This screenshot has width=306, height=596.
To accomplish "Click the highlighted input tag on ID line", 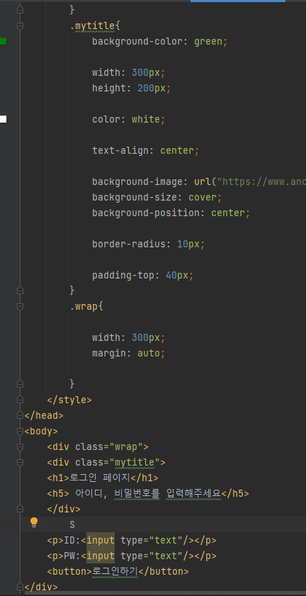I will pyautogui.click(x=101, y=540).
